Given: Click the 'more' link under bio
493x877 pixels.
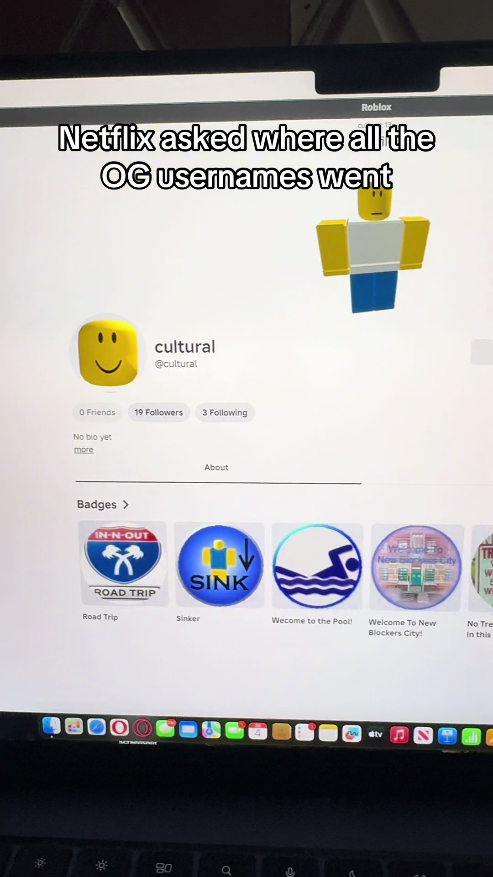Looking at the screenshot, I should pyautogui.click(x=84, y=449).
